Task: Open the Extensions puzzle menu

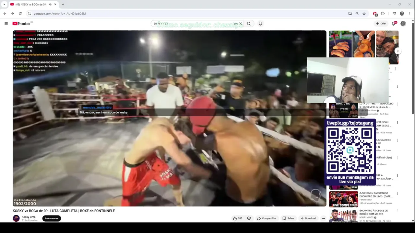Action: [383, 14]
